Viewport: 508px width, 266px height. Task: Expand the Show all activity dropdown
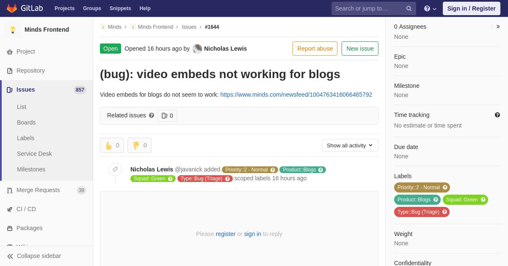(350, 145)
